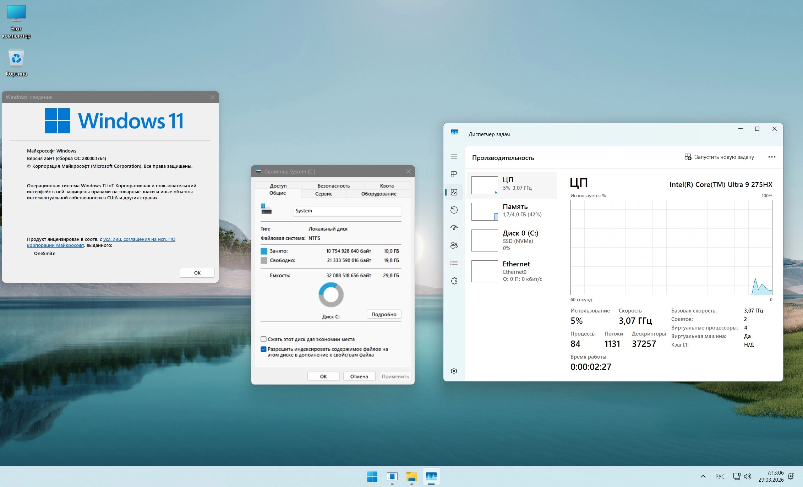This screenshot has height=487, width=803.
Task: Open Task Manager hamburger navigation menu
Action: tap(454, 157)
